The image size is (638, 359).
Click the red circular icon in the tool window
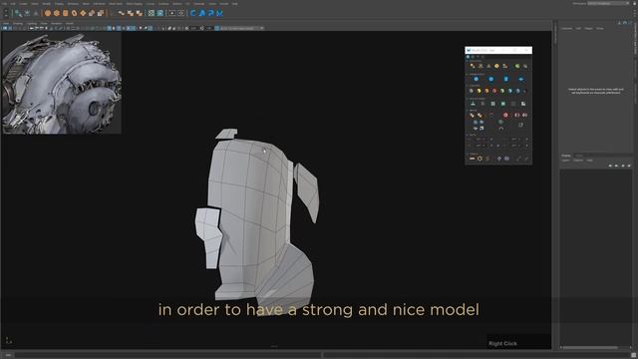(505, 116)
